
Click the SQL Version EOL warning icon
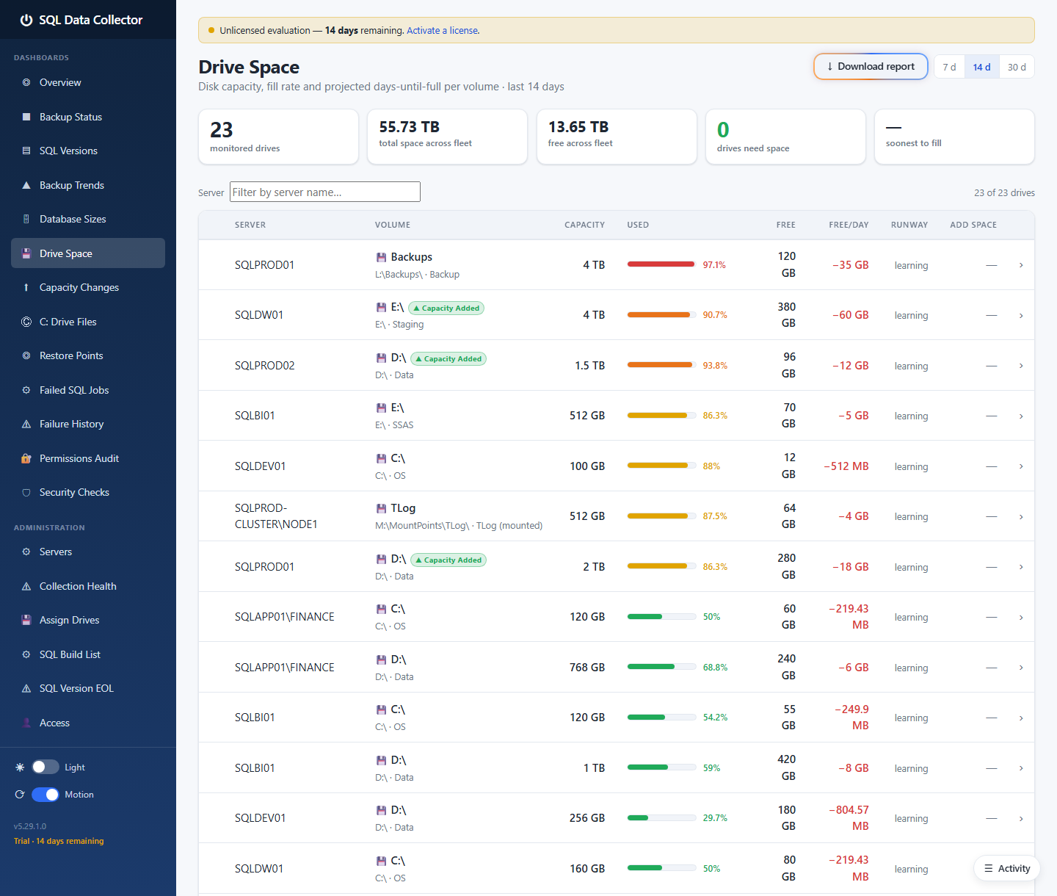point(26,688)
